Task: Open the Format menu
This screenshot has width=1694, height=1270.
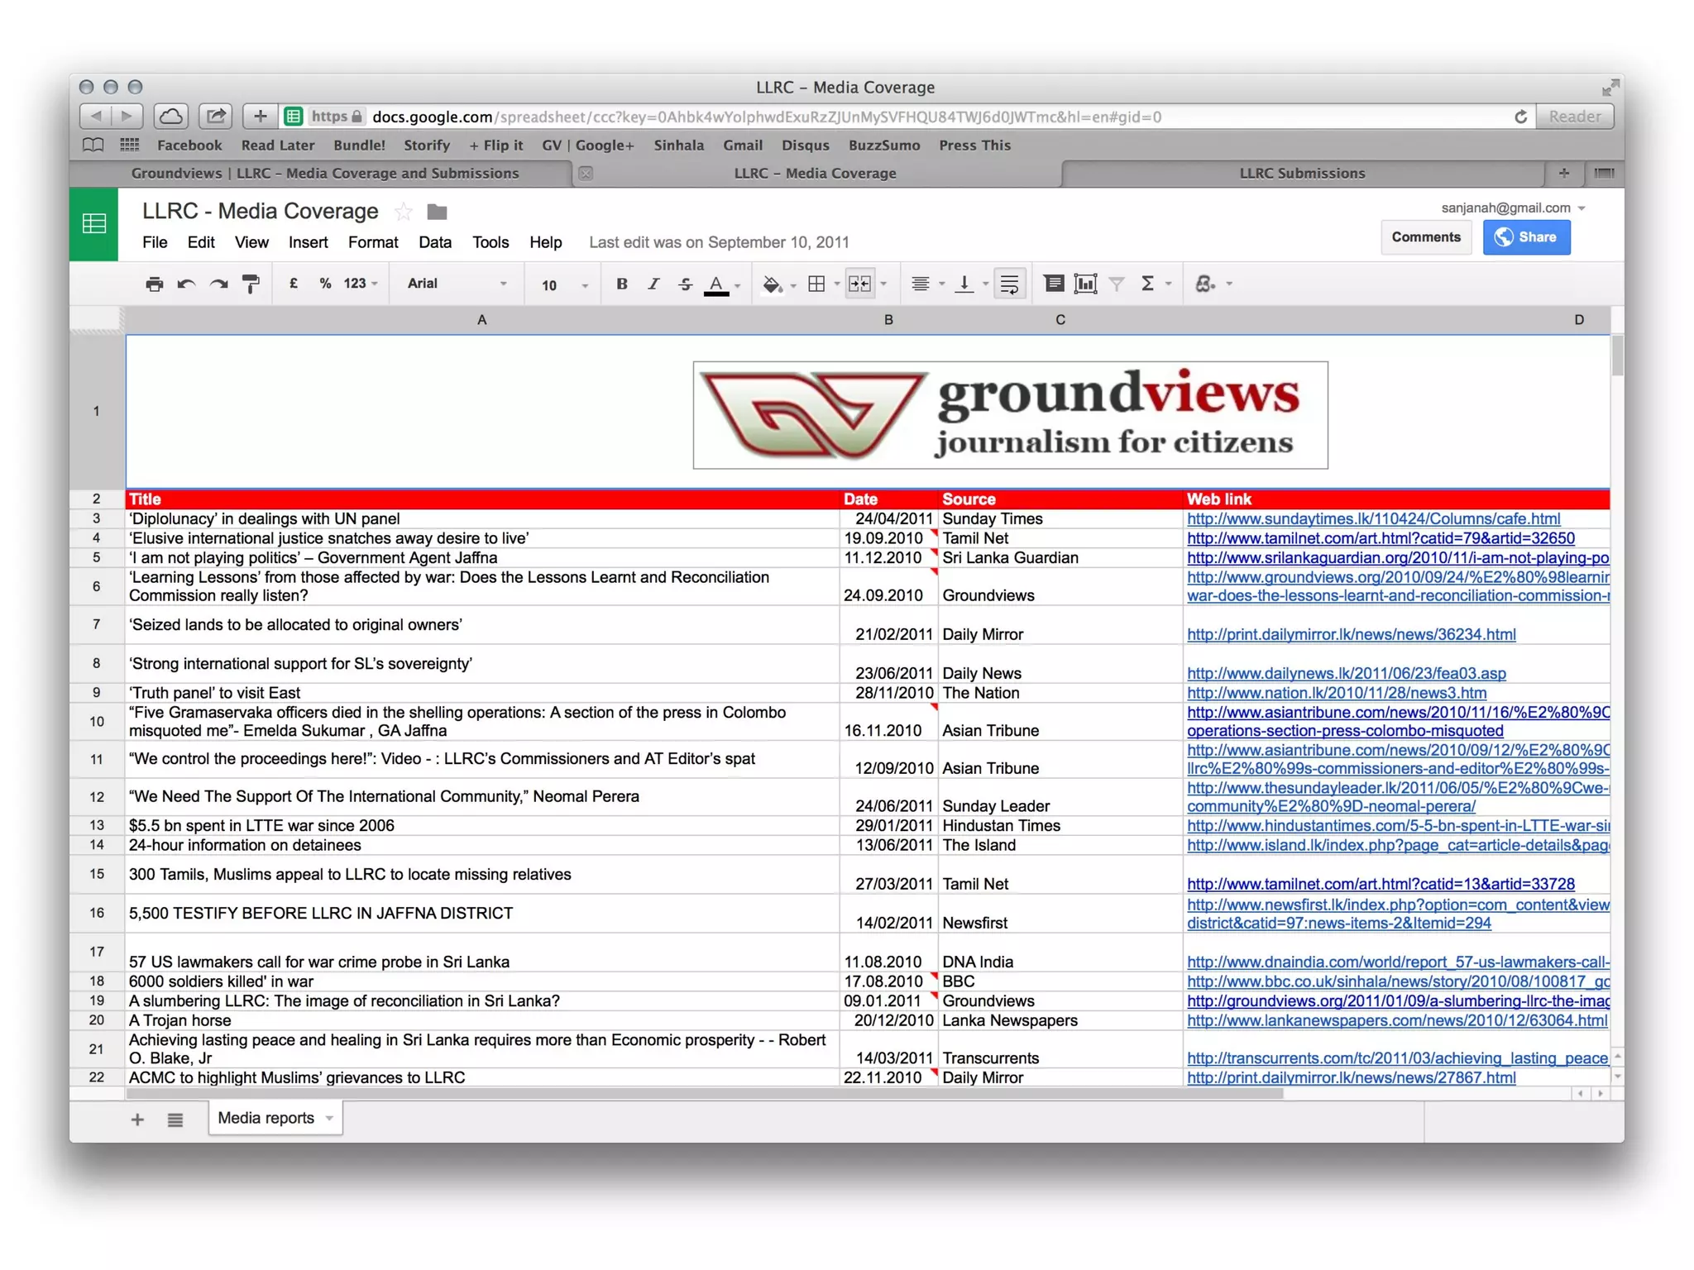Action: pos(372,242)
